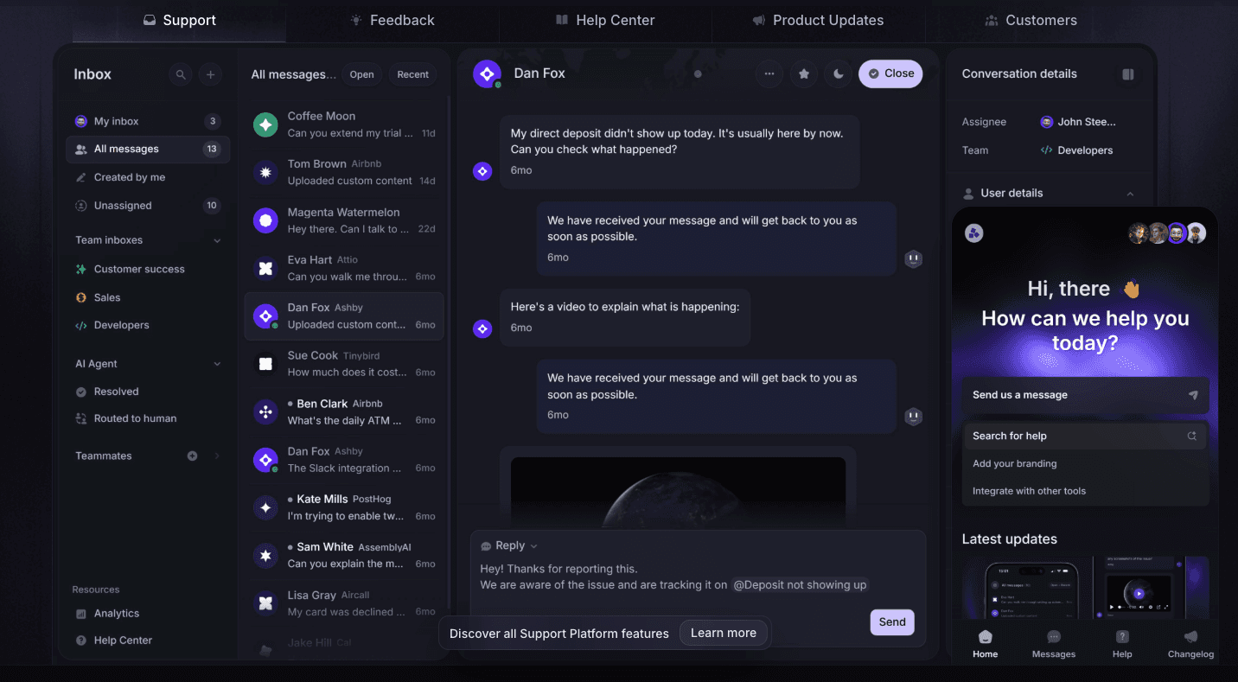Open Help in the chat widget
1238x682 pixels.
(1121, 644)
